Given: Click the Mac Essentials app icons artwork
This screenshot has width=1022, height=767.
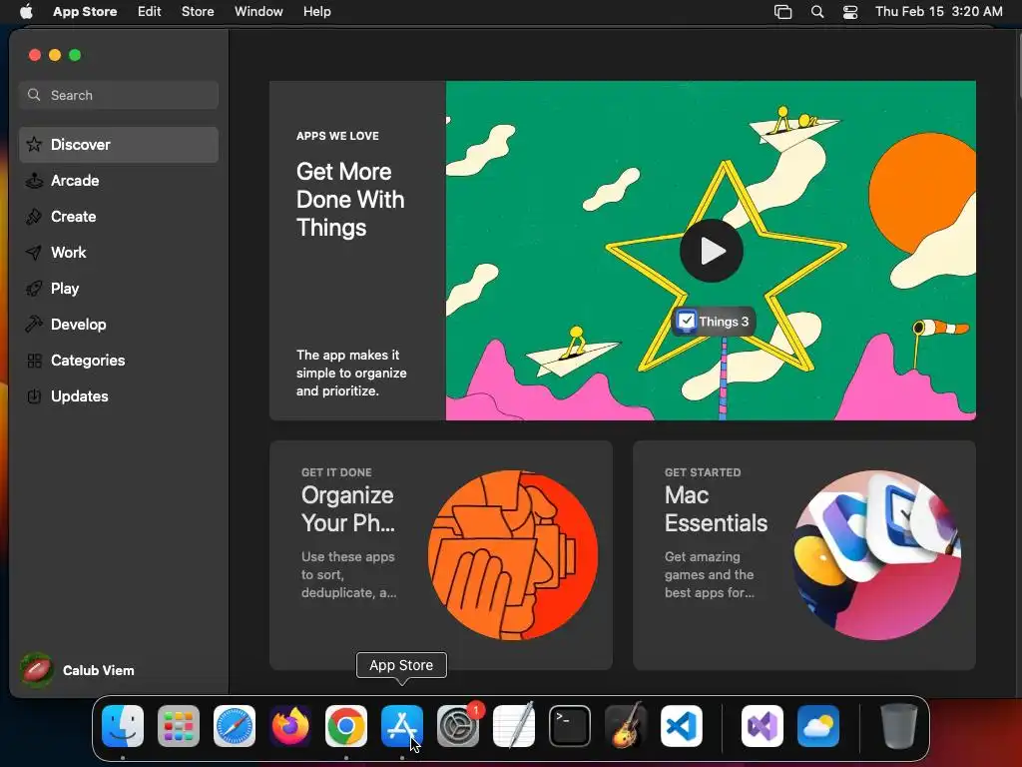Looking at the screenshot, I should point(876,555).
